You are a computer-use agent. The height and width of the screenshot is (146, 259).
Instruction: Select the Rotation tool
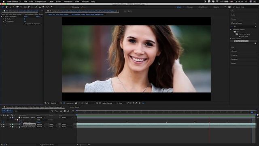[x=14, y=7]
